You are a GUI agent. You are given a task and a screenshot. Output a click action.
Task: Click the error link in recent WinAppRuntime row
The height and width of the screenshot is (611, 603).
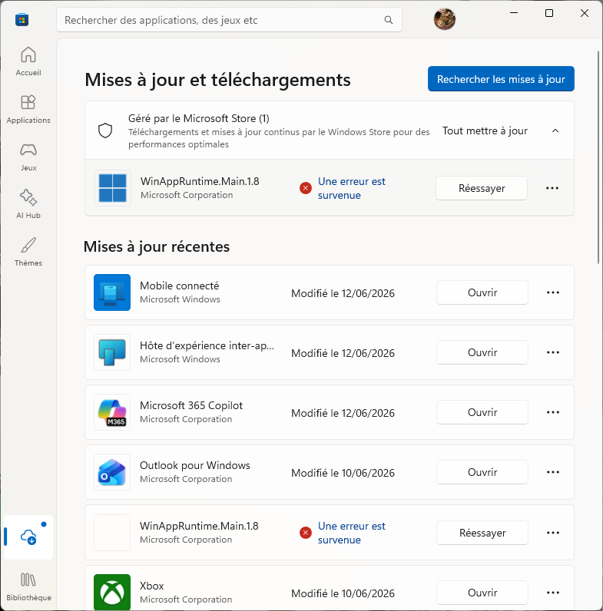[351, 533]
